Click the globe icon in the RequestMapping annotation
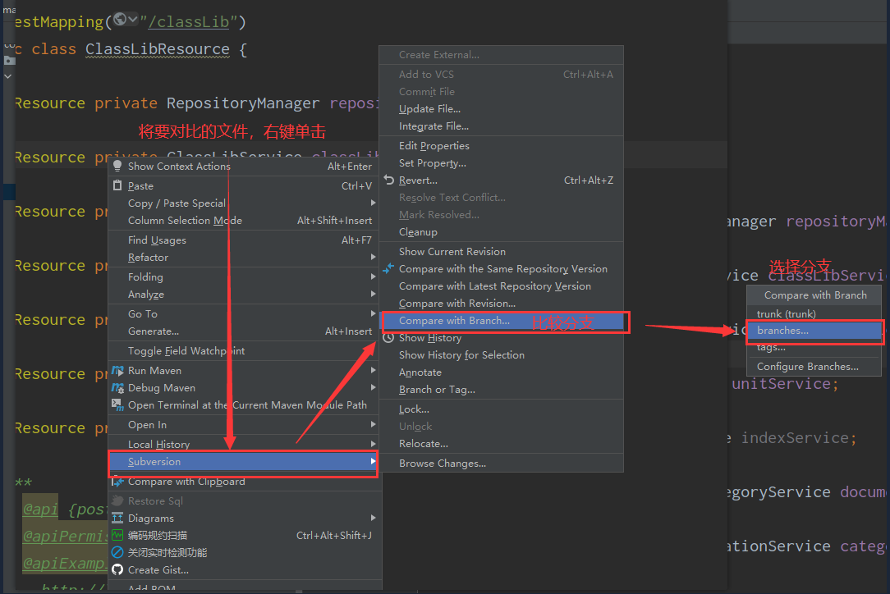 click(x=120, y=20)
